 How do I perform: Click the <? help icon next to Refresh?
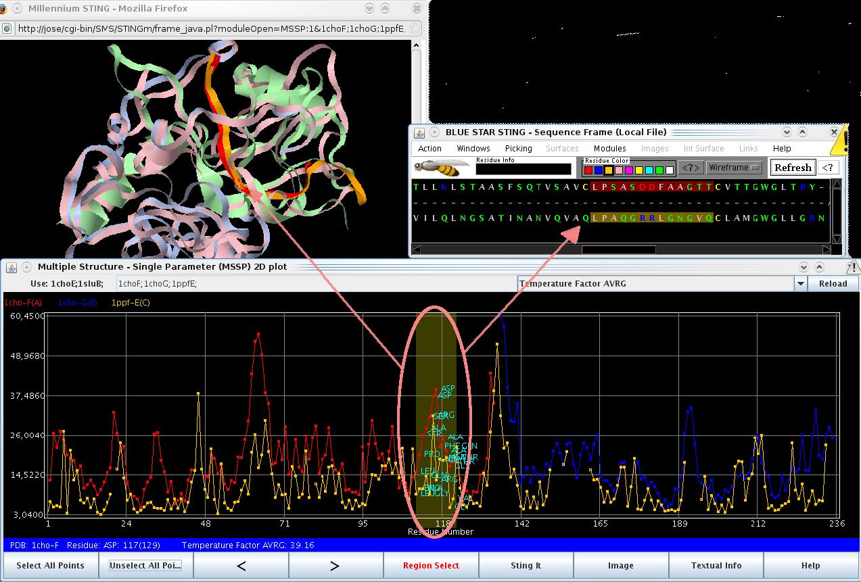tap(828, 168)
